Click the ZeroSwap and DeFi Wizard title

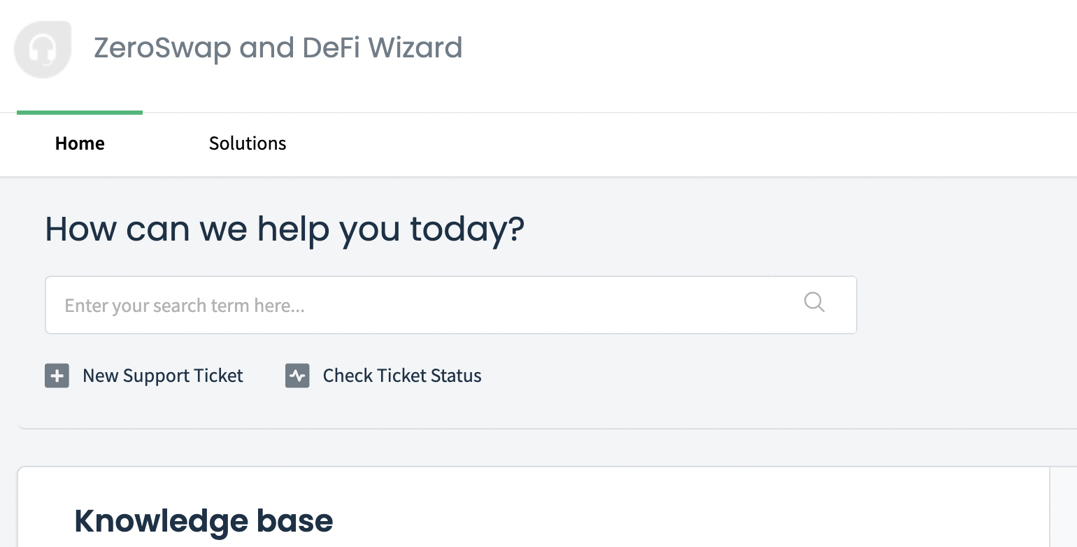pos(278,48)
